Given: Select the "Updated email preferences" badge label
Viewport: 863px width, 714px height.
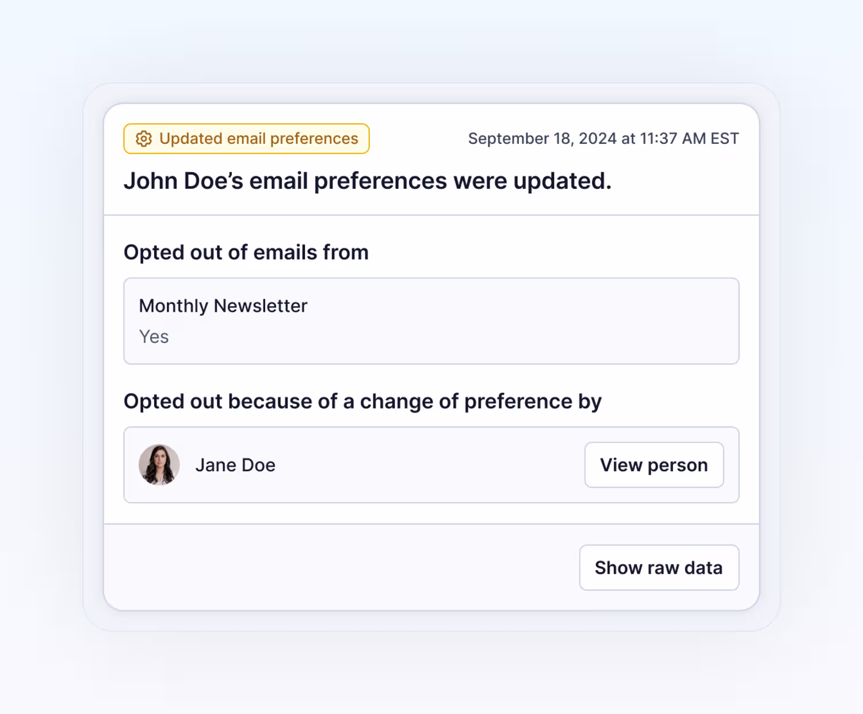Looking at the screenshot, I should pos(259,139).
